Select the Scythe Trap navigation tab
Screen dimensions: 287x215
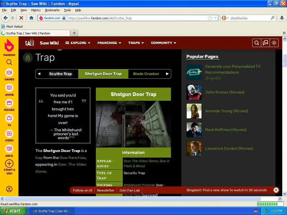click(x=61, y=74)
